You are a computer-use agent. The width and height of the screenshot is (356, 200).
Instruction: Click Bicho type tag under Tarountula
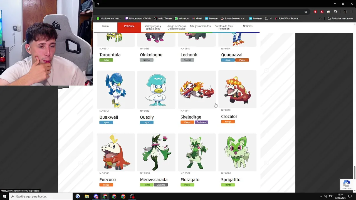106,60
